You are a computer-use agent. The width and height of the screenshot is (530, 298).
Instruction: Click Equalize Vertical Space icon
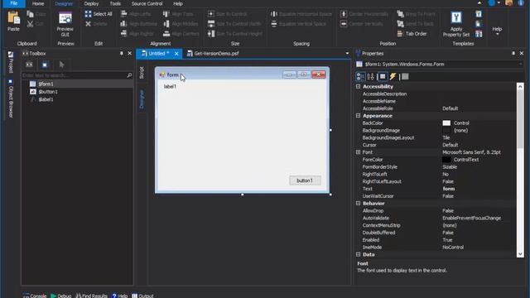coord(274,24)
